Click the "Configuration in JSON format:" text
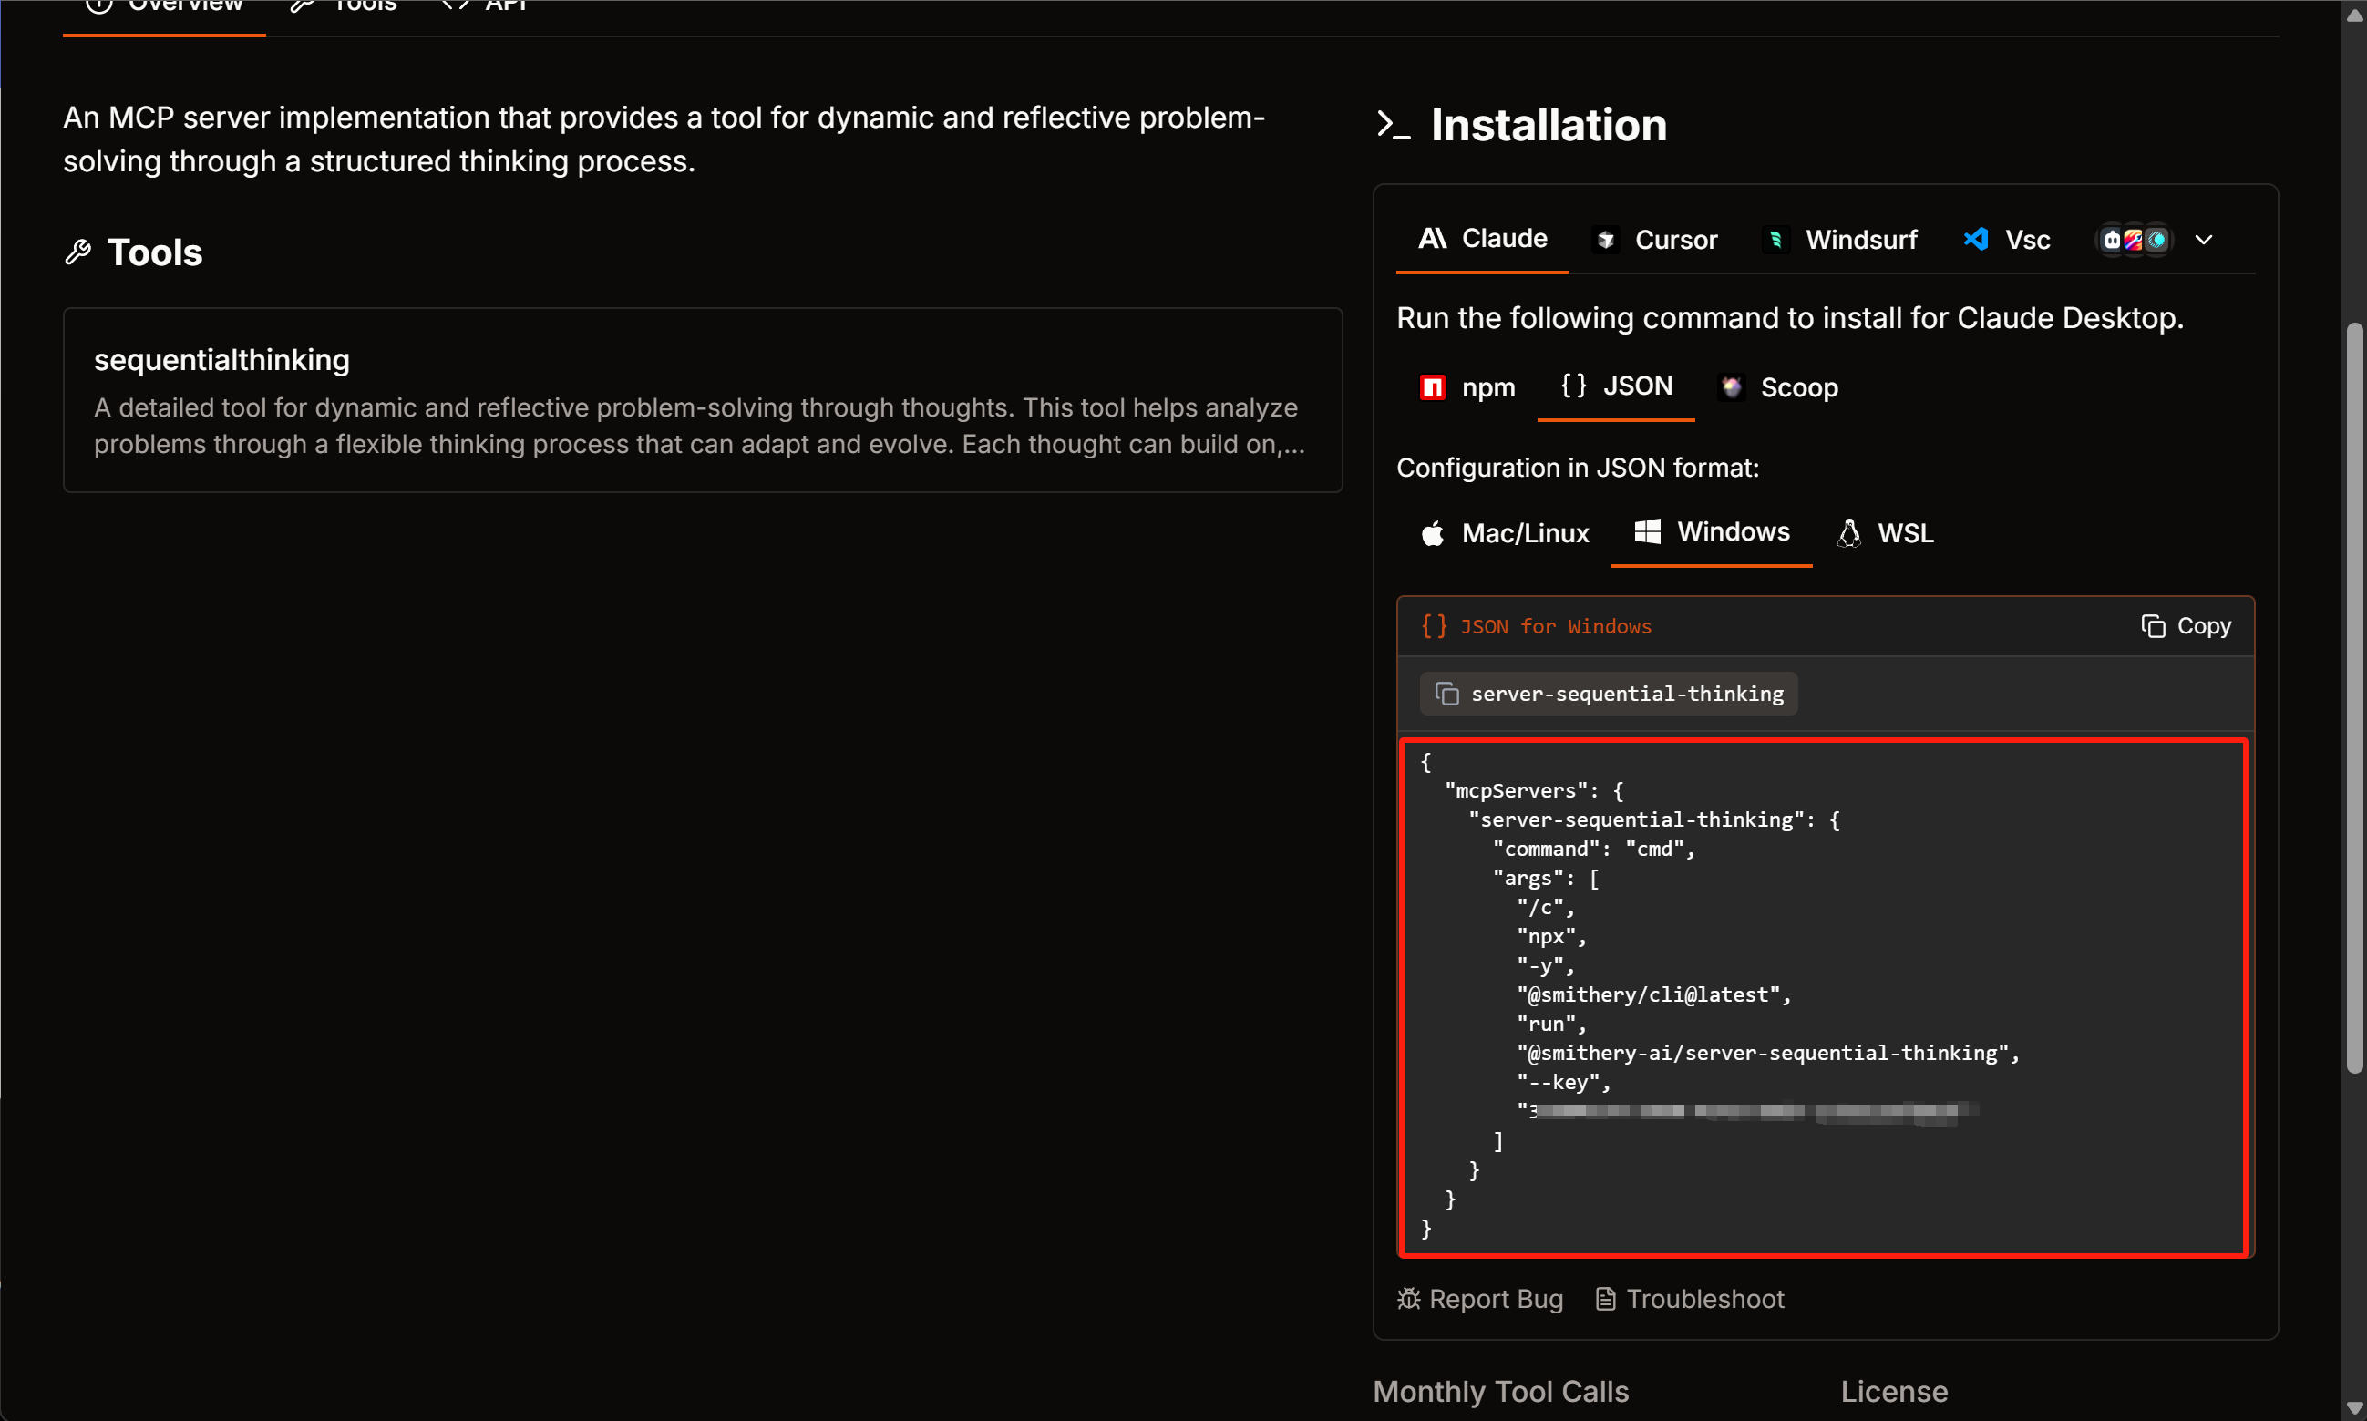2367x1421 pixels. pyautogui.click(x=1577, y=468)
